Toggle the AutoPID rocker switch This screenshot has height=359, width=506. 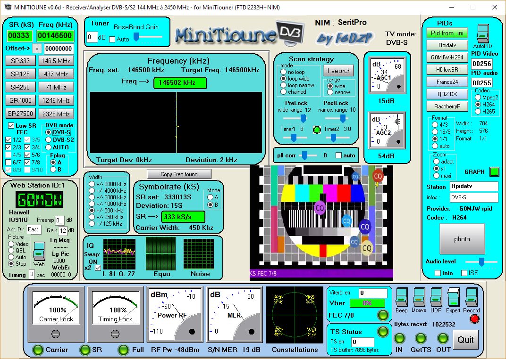click(483, 33)
